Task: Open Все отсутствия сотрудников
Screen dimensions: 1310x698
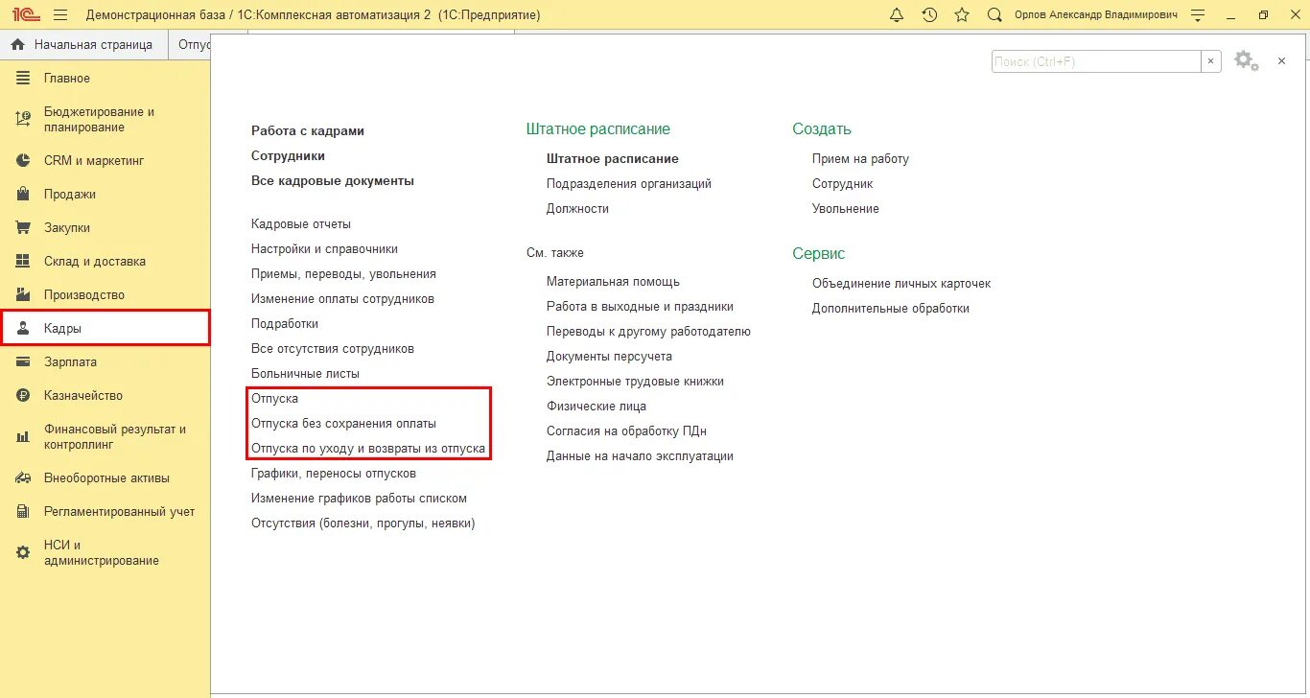Action: 333,348
